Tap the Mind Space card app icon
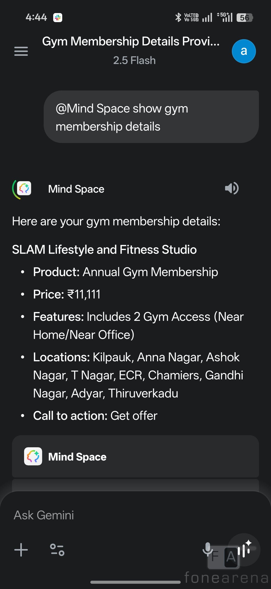 33,456
